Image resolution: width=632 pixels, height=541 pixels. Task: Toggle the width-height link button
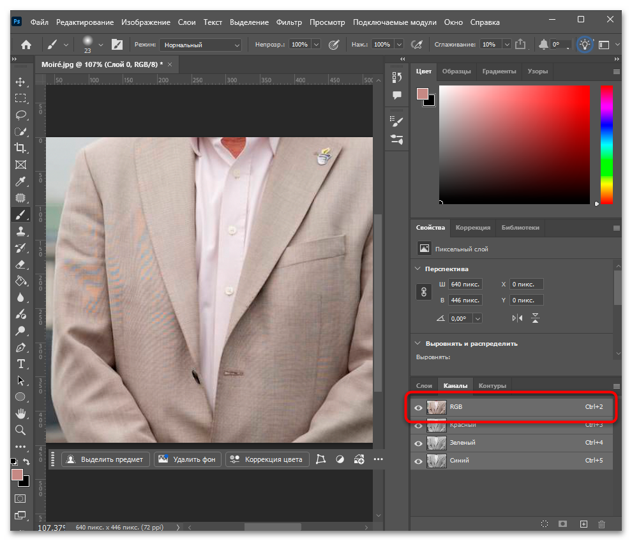(424, 292)
